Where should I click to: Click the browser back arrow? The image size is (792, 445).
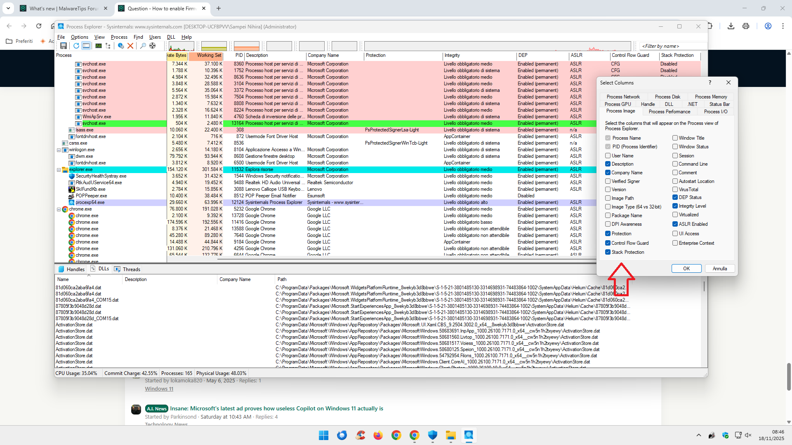pyautogui.click(x=9, y=26)
